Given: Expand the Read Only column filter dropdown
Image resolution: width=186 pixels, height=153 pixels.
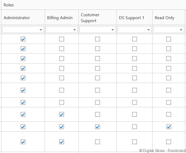Looking at the screenshot, I should pos(181,30).
